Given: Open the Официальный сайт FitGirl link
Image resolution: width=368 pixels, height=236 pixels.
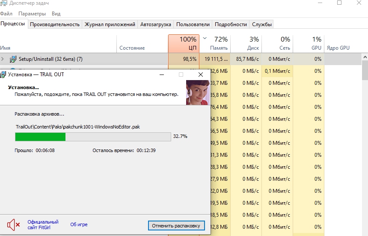Looking at the screenshot, I should (x=43, y=224).
